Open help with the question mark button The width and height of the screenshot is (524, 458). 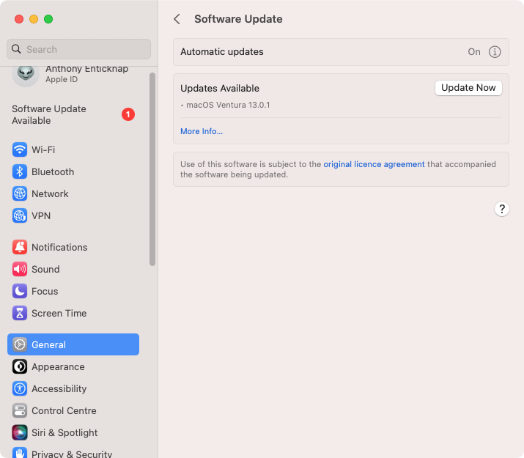point(501,209)
